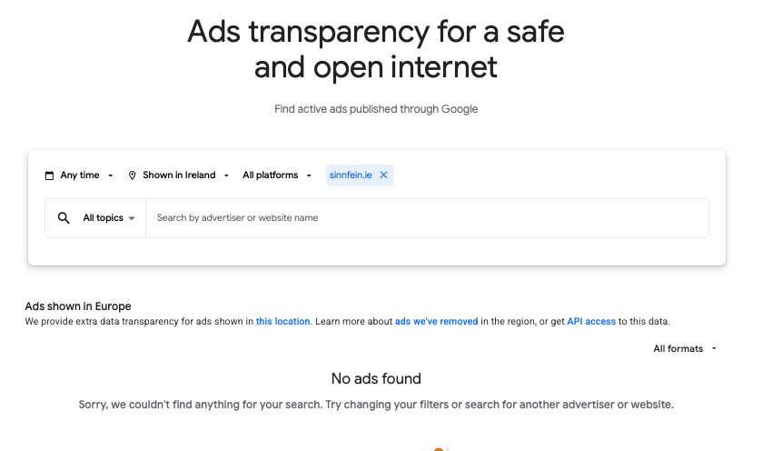Follow the 'ads we've removed' link
Screen dimensions: 772x451
point(436,321)
